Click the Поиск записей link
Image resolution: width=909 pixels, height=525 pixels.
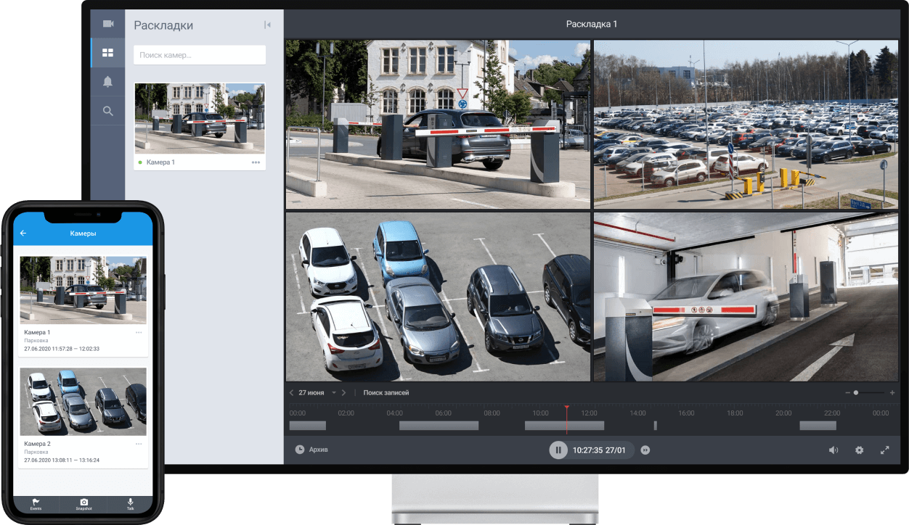pyautogui.click(x=386, y=392)
